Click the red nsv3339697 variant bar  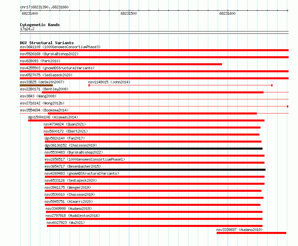[251, 233]
